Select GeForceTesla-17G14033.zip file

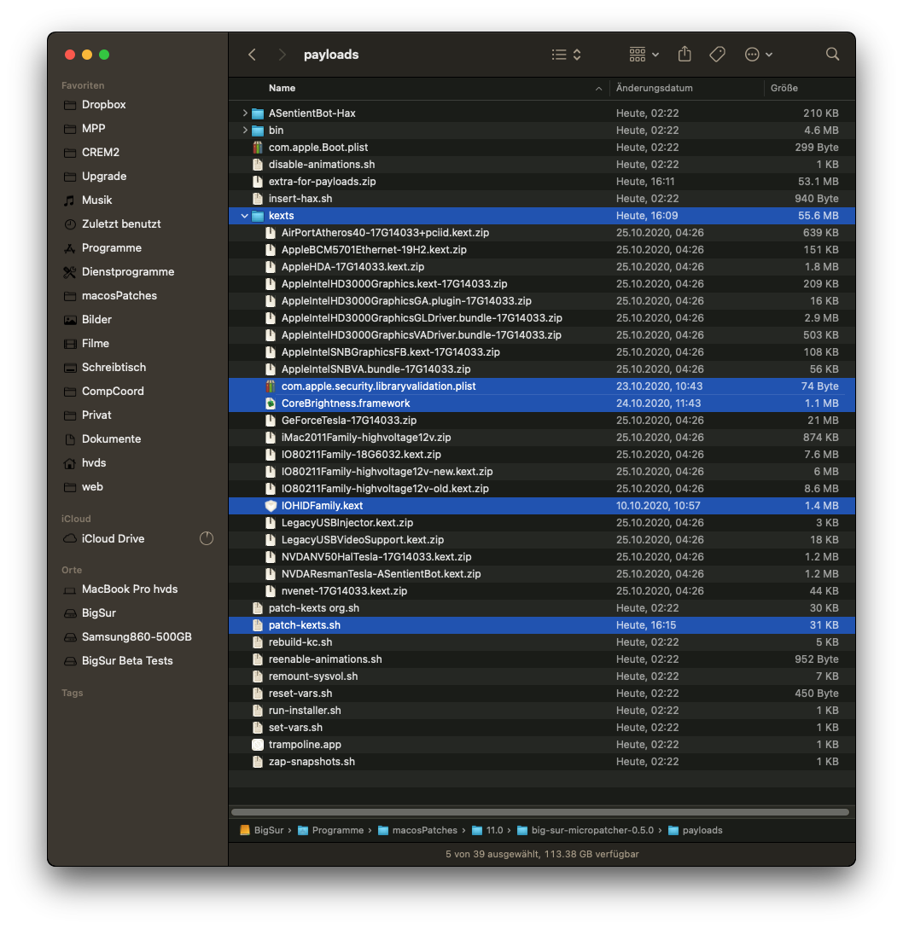click(542, 420)
